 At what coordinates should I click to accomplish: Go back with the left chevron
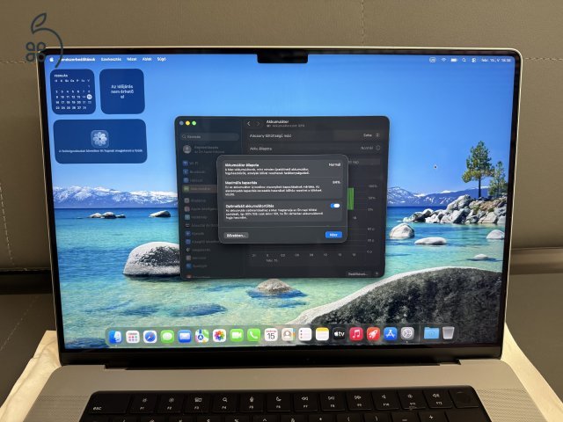click(x=249, y=124)
